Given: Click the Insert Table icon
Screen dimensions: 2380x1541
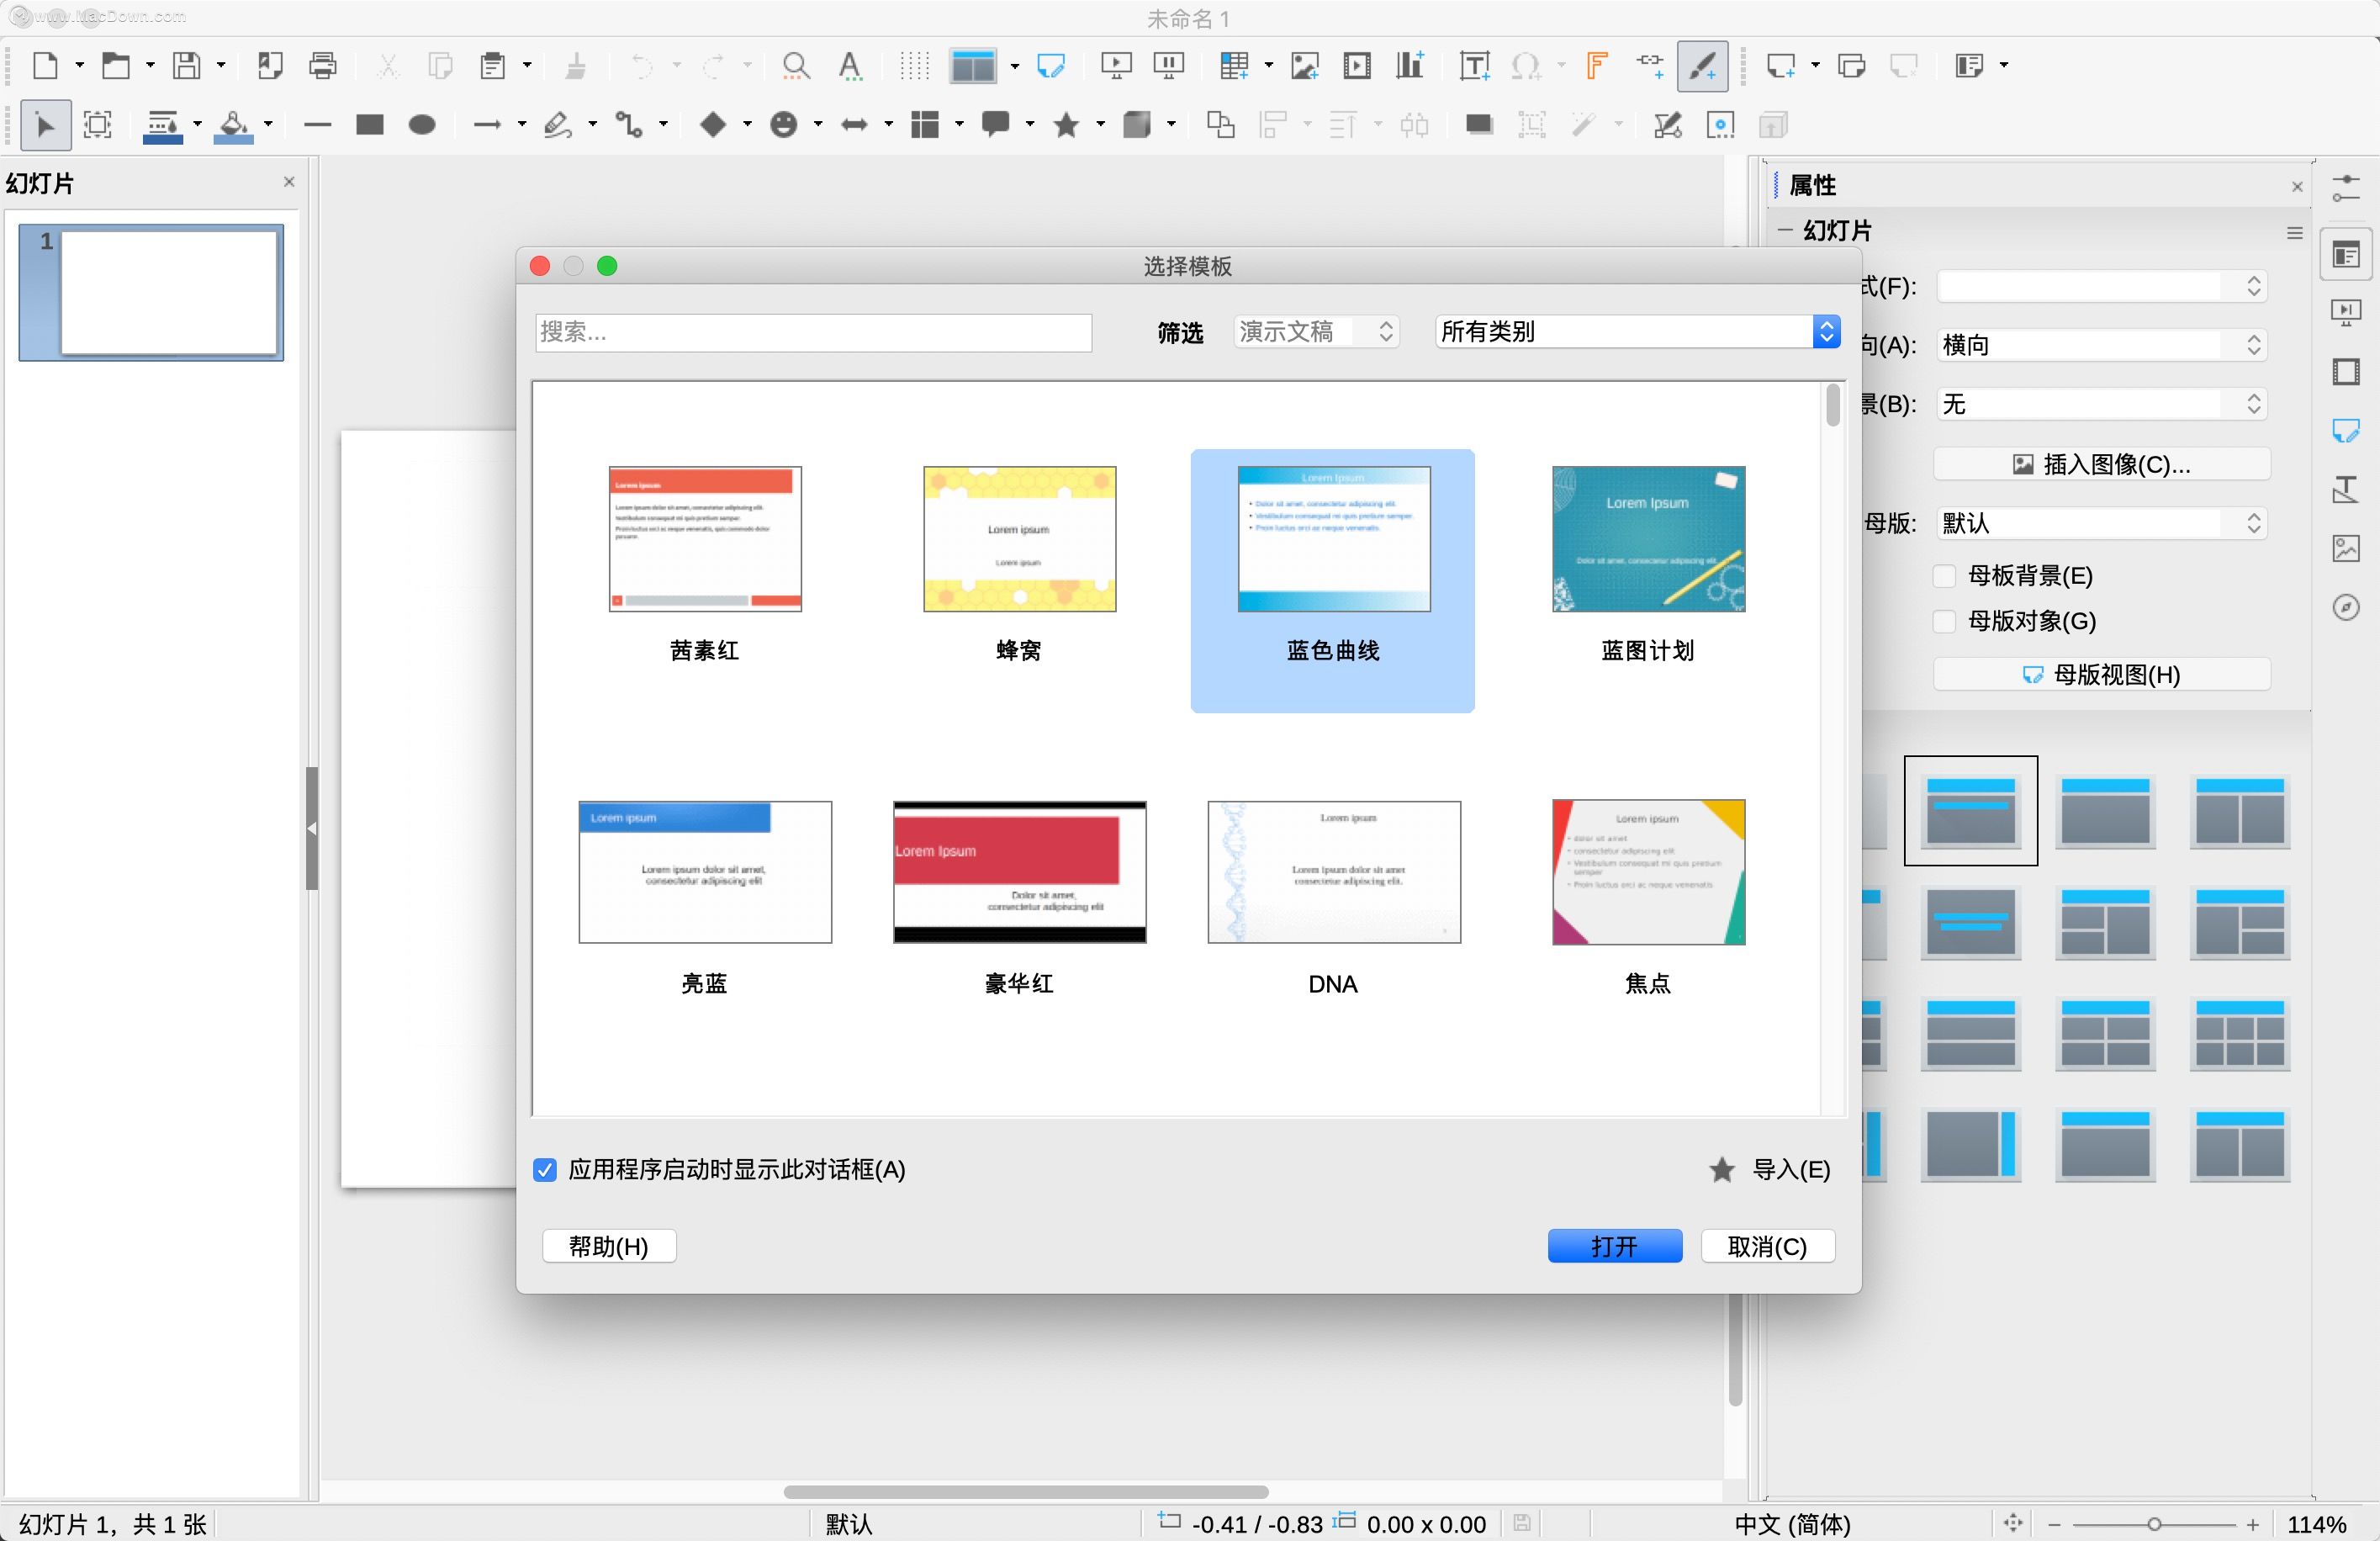Looking at the screenshot, I should pos(1233,66).
